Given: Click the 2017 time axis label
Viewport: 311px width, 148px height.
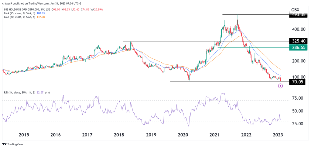Looking at the screenshot, I should tap(87, 135).
